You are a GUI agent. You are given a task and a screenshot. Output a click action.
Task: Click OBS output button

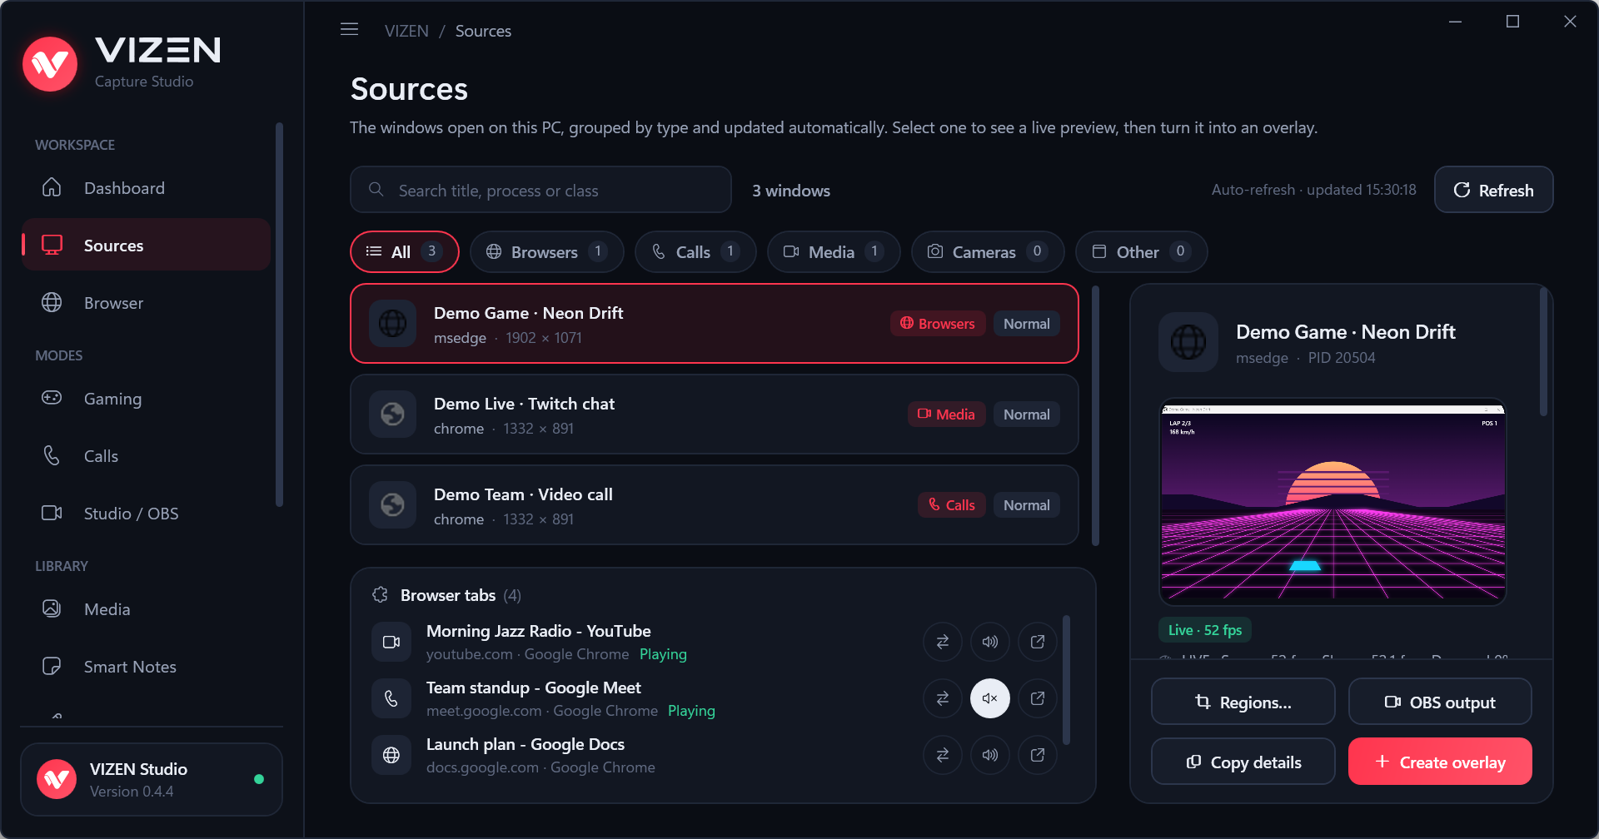click(x=1440, y=702)
